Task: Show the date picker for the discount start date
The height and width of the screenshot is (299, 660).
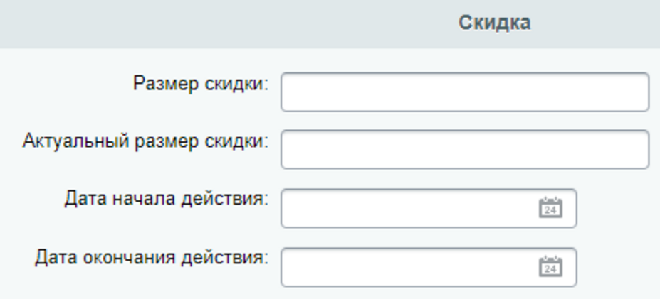Action: (550, 208)
